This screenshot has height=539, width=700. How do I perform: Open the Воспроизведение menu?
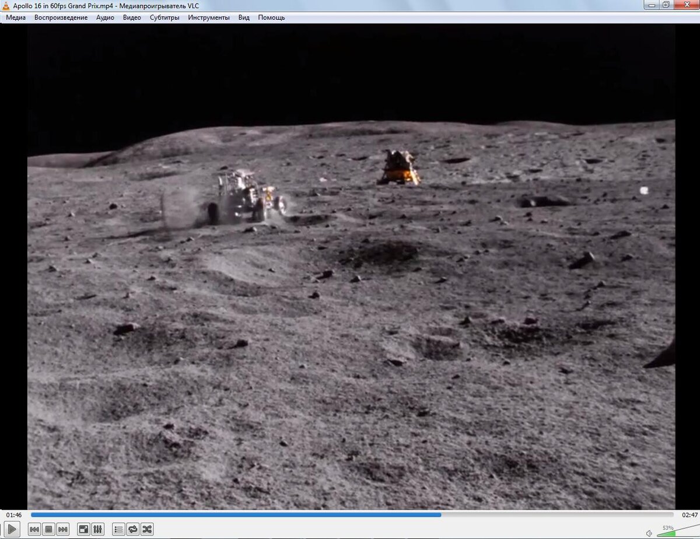click(x=61, y=17)
